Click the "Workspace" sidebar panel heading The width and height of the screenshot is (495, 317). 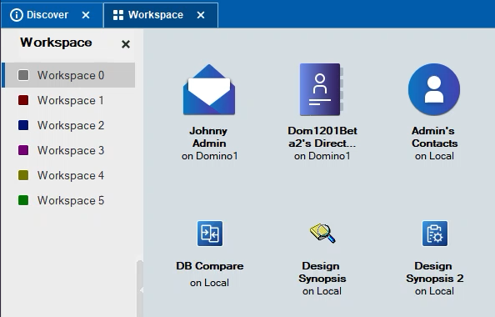click(56, 43)
